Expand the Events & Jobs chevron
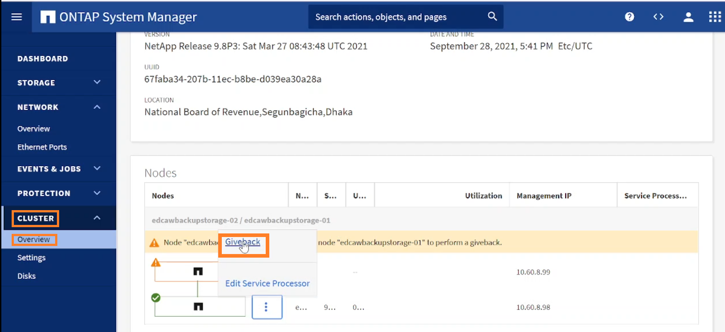This screenshot has height=332, width=725. click(97, 168)
